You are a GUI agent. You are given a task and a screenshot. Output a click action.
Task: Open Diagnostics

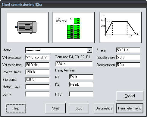click(x=104, y=108)
